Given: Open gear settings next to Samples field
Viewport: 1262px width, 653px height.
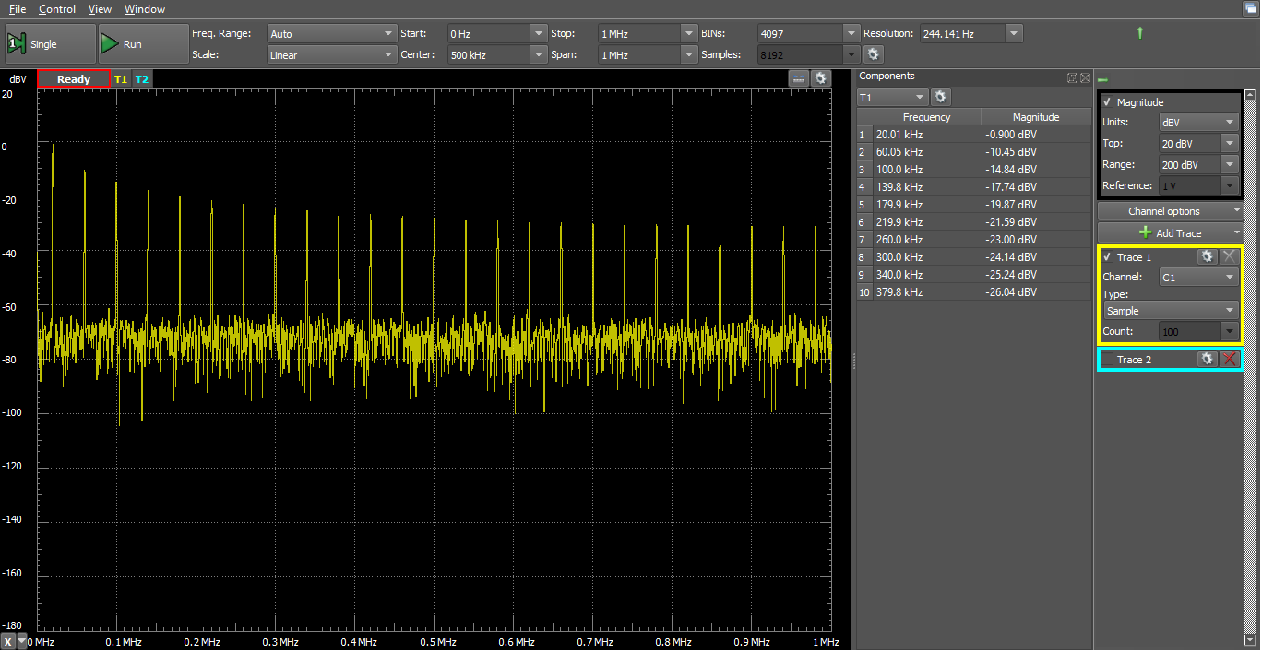Looking at the screenshot, I should (x=873, y=54).
